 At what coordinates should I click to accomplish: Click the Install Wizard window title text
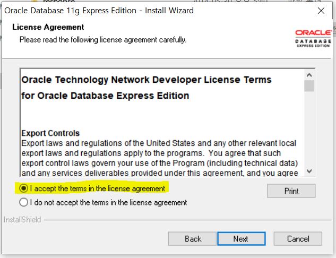click(x=99, y=11)
